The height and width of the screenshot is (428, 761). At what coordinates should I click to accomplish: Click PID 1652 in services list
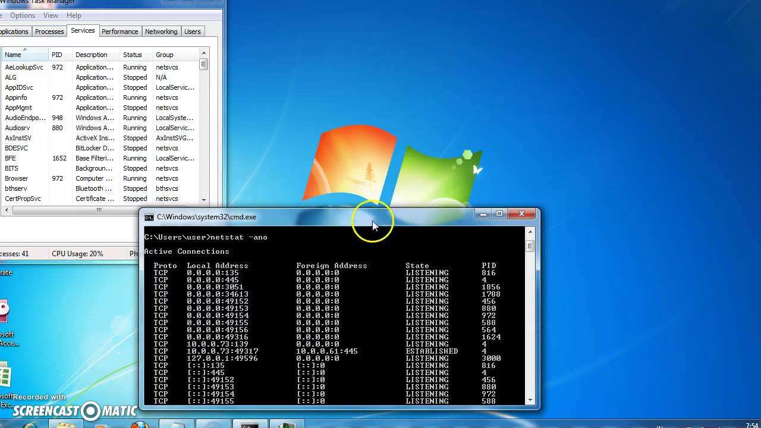[59, 158]
